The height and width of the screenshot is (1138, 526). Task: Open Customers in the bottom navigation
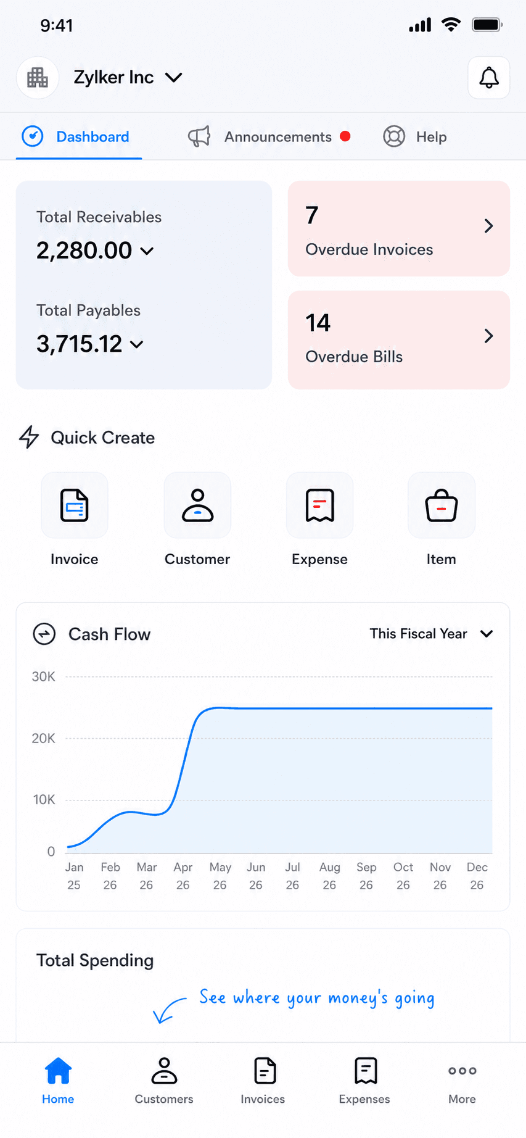click(x=164, y=1081)
